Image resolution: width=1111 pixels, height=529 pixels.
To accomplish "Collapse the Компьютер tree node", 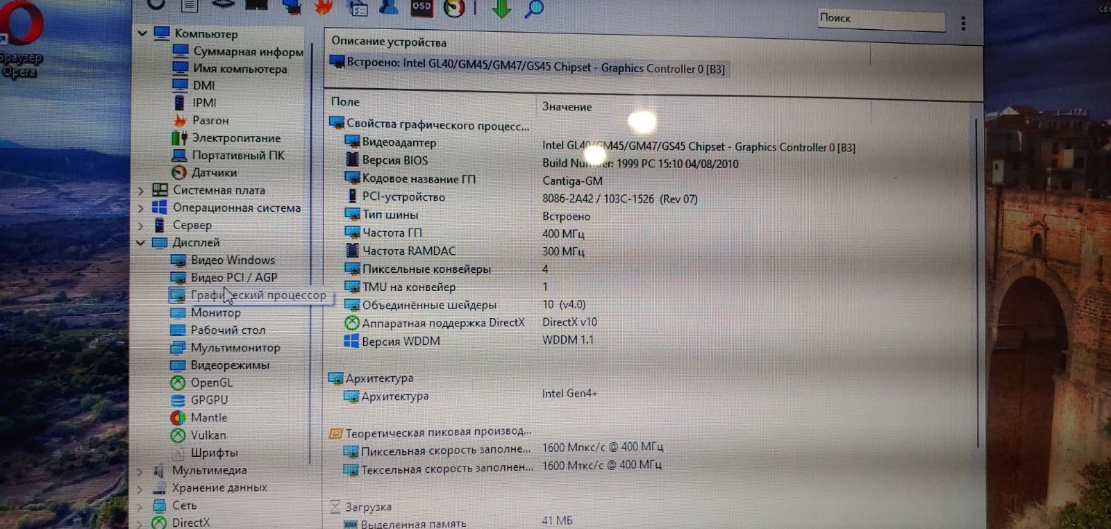I will 142,33.
